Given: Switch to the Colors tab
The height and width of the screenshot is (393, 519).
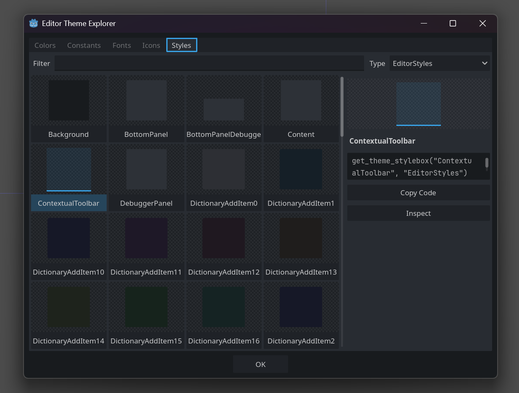Looking at the screenshot, I should pyautogui.click(x=45, y=45).
